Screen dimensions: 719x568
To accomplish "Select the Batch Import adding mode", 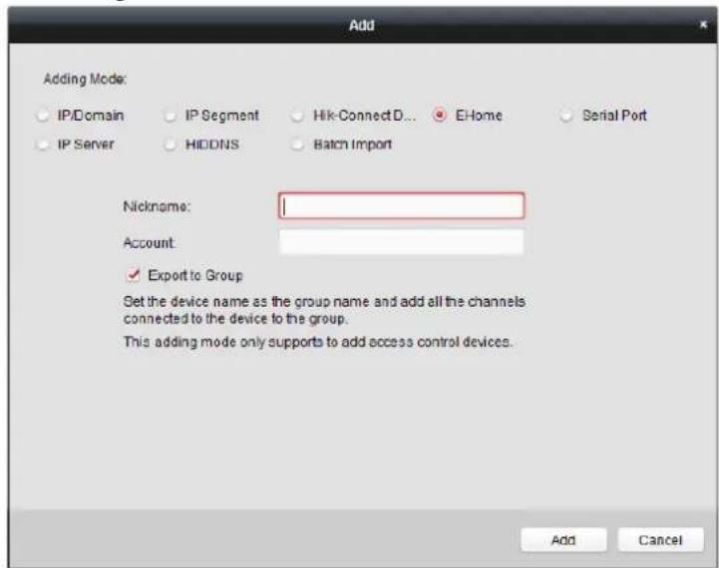I will coord(297,144).
